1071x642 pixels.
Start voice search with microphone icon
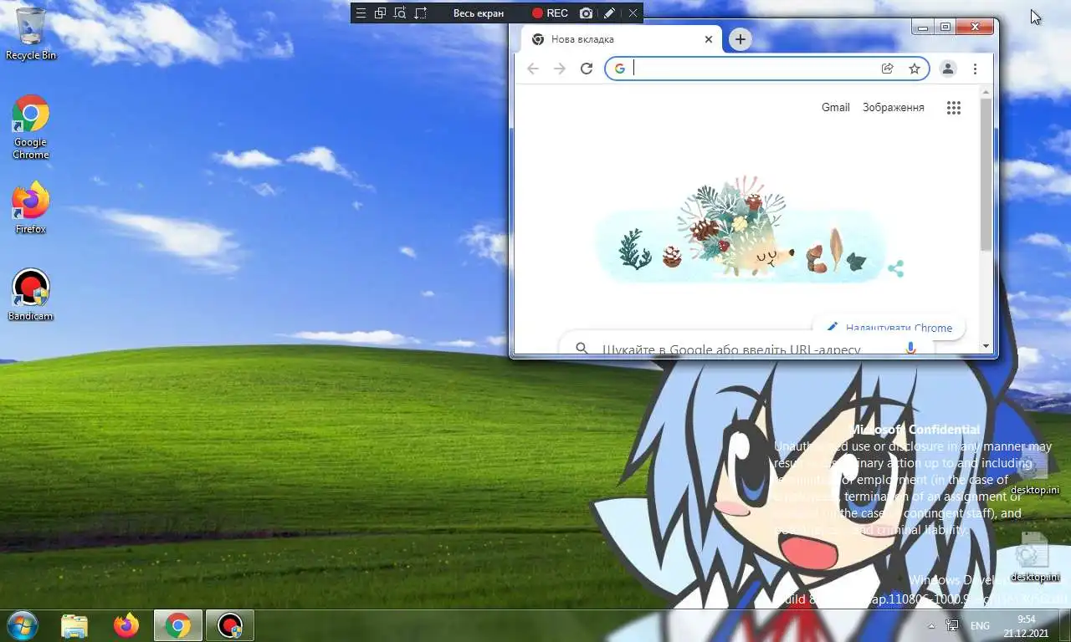910,348
